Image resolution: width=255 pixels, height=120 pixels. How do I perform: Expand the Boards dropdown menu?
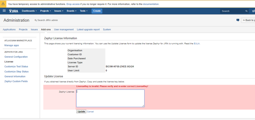click(x=71, y=11)
